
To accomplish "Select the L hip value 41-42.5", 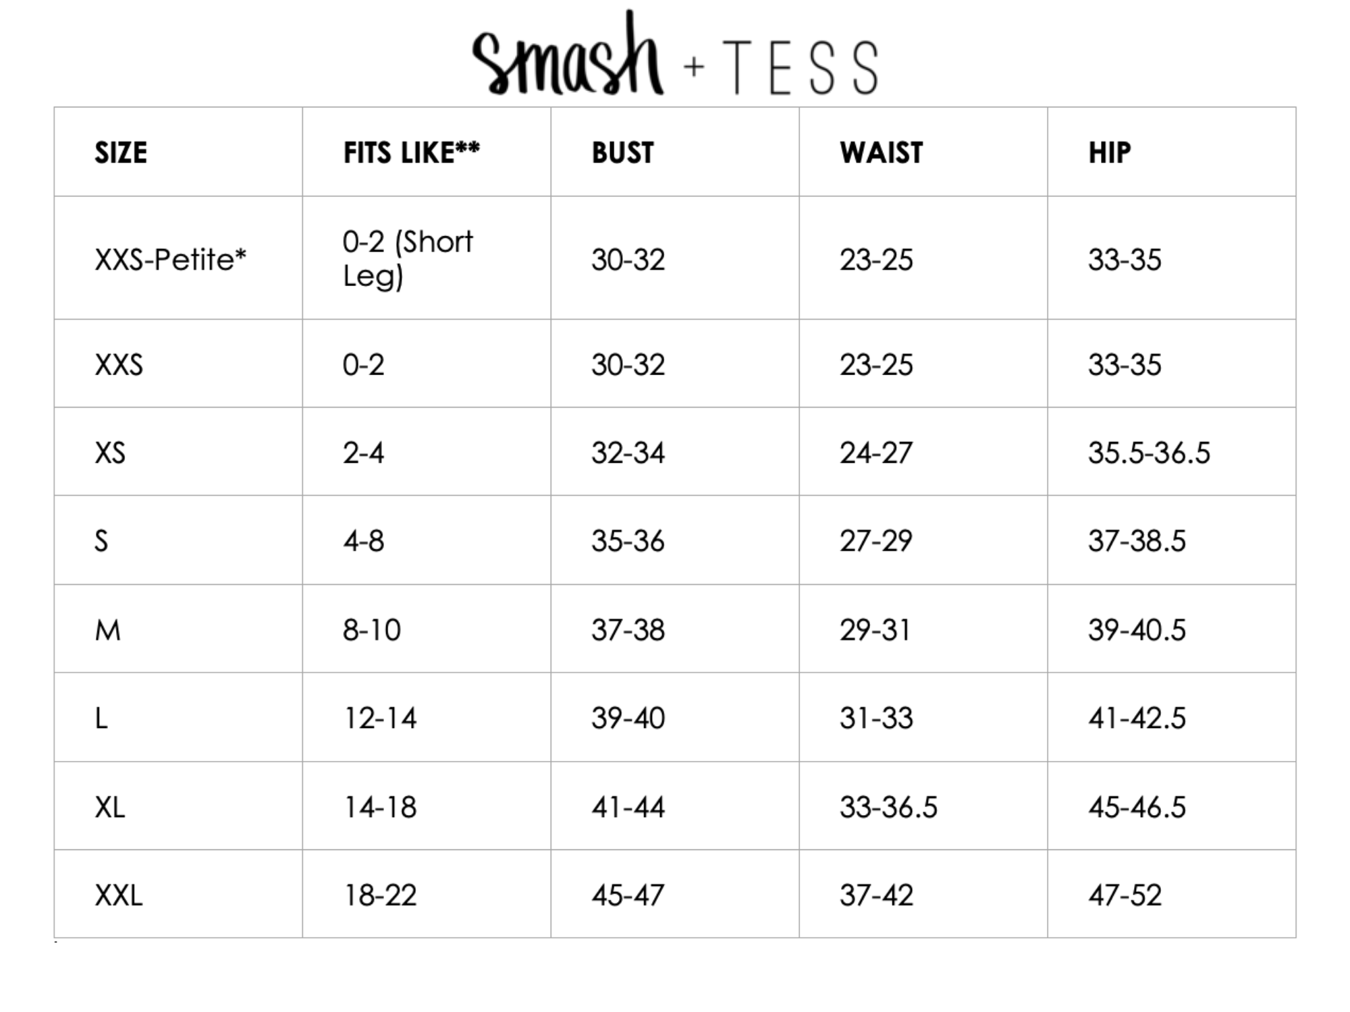I will pyautogui.click(x=1137, y=718).
